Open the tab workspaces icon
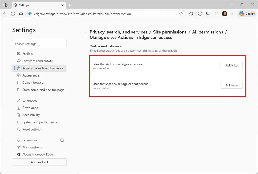This screenshot has width=258, height=174. click(x=6, y=5)
